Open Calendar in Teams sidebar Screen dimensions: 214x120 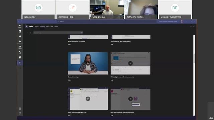click(20, 47)
